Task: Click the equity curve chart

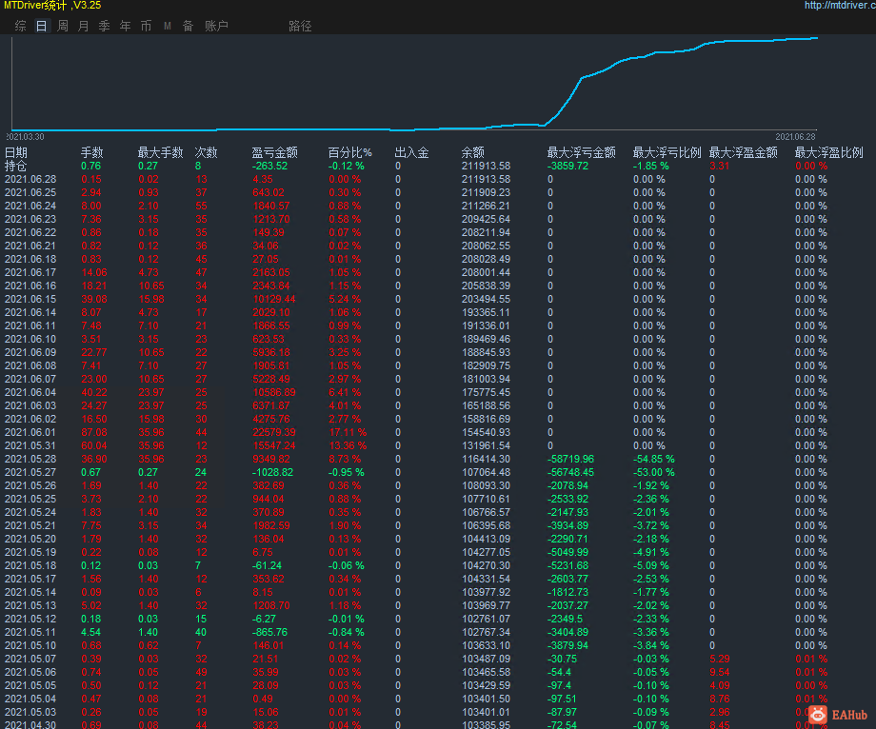Action: point(414,84)
